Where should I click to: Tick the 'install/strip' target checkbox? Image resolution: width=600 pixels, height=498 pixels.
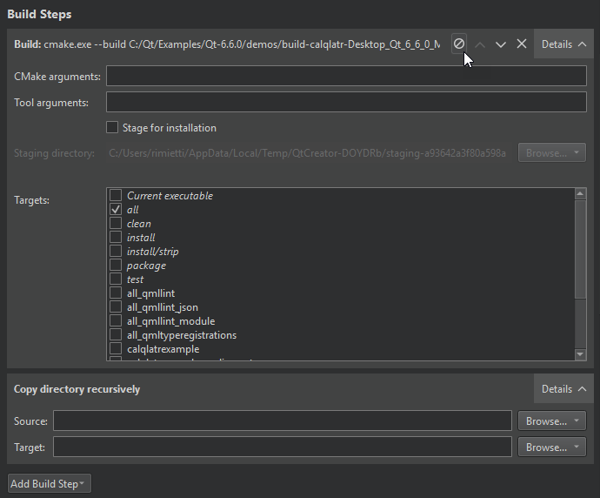click(116, 252)
